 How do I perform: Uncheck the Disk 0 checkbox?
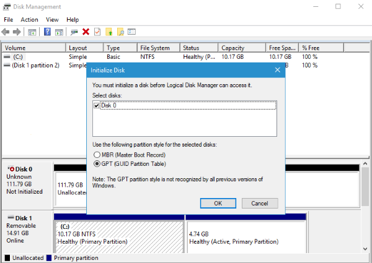click(96, 106)
